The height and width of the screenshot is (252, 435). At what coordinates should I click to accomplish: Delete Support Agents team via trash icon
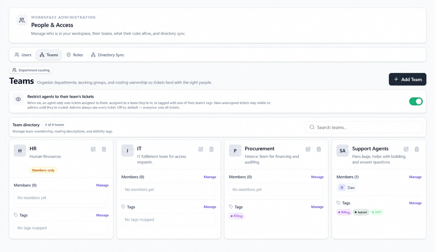pyautogui.click(x=417, y=149)
